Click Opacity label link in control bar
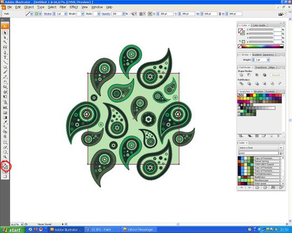 (x=106, y=14)
